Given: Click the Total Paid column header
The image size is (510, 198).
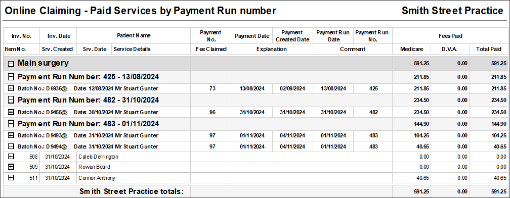Looking at the screenshot, I should 489,49.
